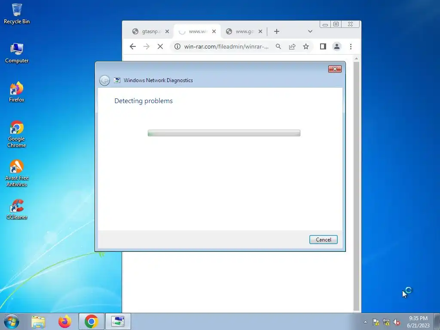Click the Chrome taskbar icon
The width and height of the screenshot is (440, 330).
(x=92, y=321)
